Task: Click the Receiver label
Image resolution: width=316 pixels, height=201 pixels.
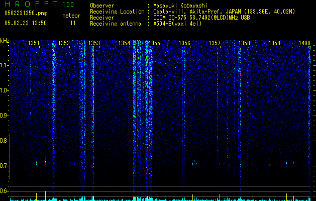Action: click(x=102, y=18)
